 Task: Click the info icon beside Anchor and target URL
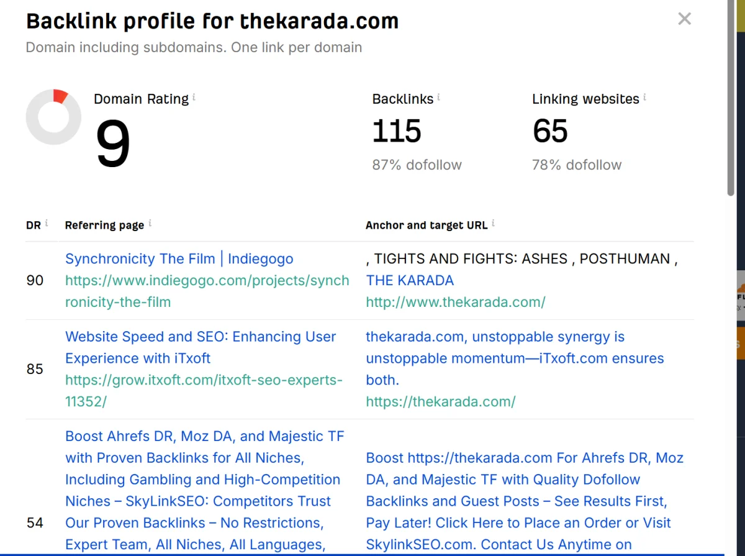(493, 224)
